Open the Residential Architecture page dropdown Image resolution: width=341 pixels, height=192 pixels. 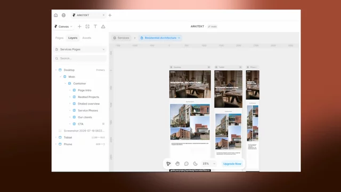pyautogui.click(x=160, y=38)
